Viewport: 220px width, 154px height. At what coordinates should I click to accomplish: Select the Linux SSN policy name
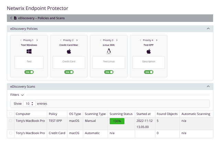[109, 45]
